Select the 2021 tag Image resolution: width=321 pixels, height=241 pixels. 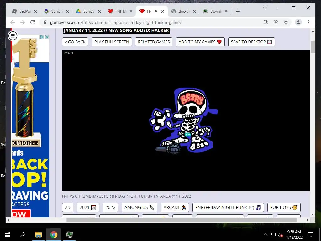click(x=88, y=207)
